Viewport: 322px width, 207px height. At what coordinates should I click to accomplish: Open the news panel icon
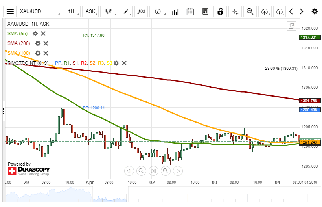pyautogui.click(x=205, y=11)
